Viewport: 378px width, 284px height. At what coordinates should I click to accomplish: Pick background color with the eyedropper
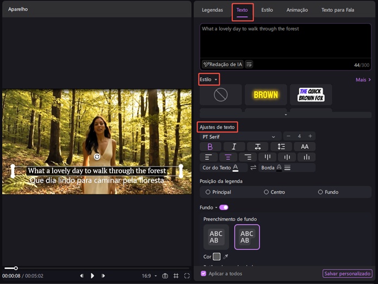226,256
